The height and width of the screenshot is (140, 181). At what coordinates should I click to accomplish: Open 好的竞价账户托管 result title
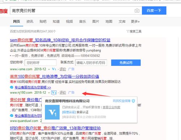pos(55,128)
